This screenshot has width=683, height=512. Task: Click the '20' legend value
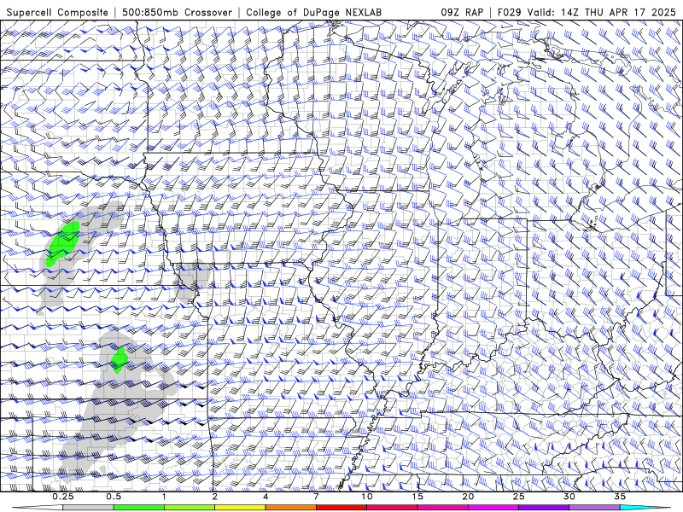(x=468, y=497)
